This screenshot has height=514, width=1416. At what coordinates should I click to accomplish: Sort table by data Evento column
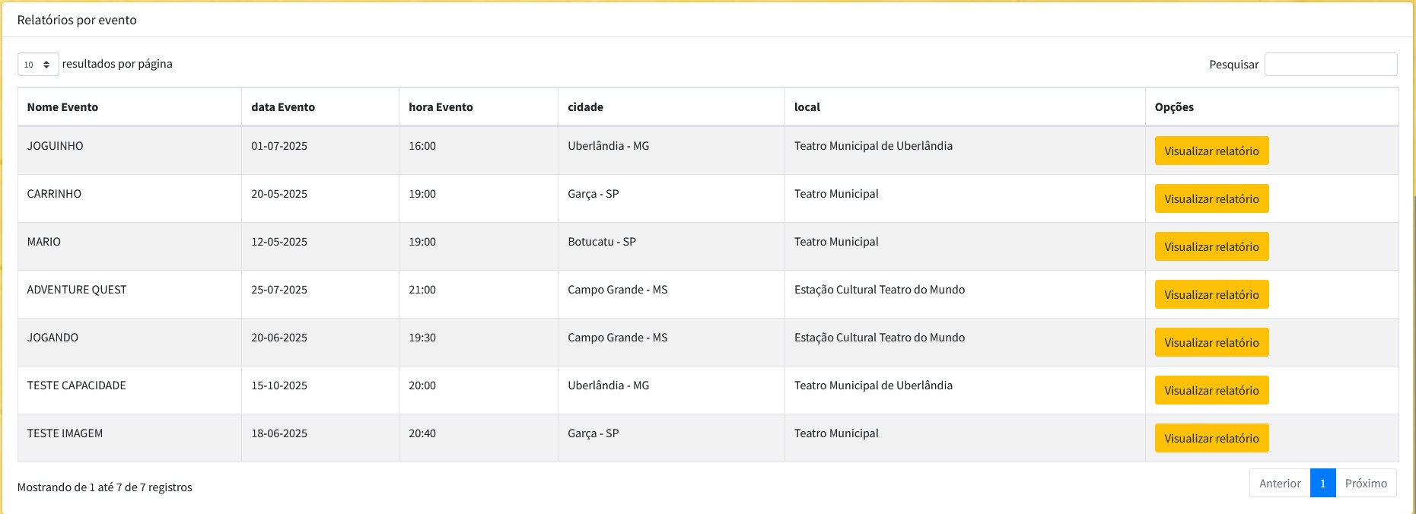(x=283, y=107)
